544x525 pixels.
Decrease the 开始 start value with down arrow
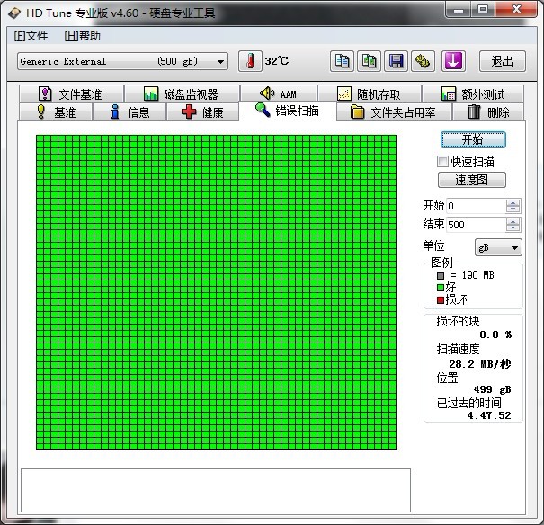coord(513,209)
